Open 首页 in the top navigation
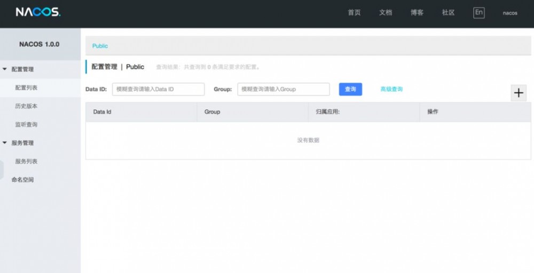The height and width of the screenshot is (273, 534). 354,13
